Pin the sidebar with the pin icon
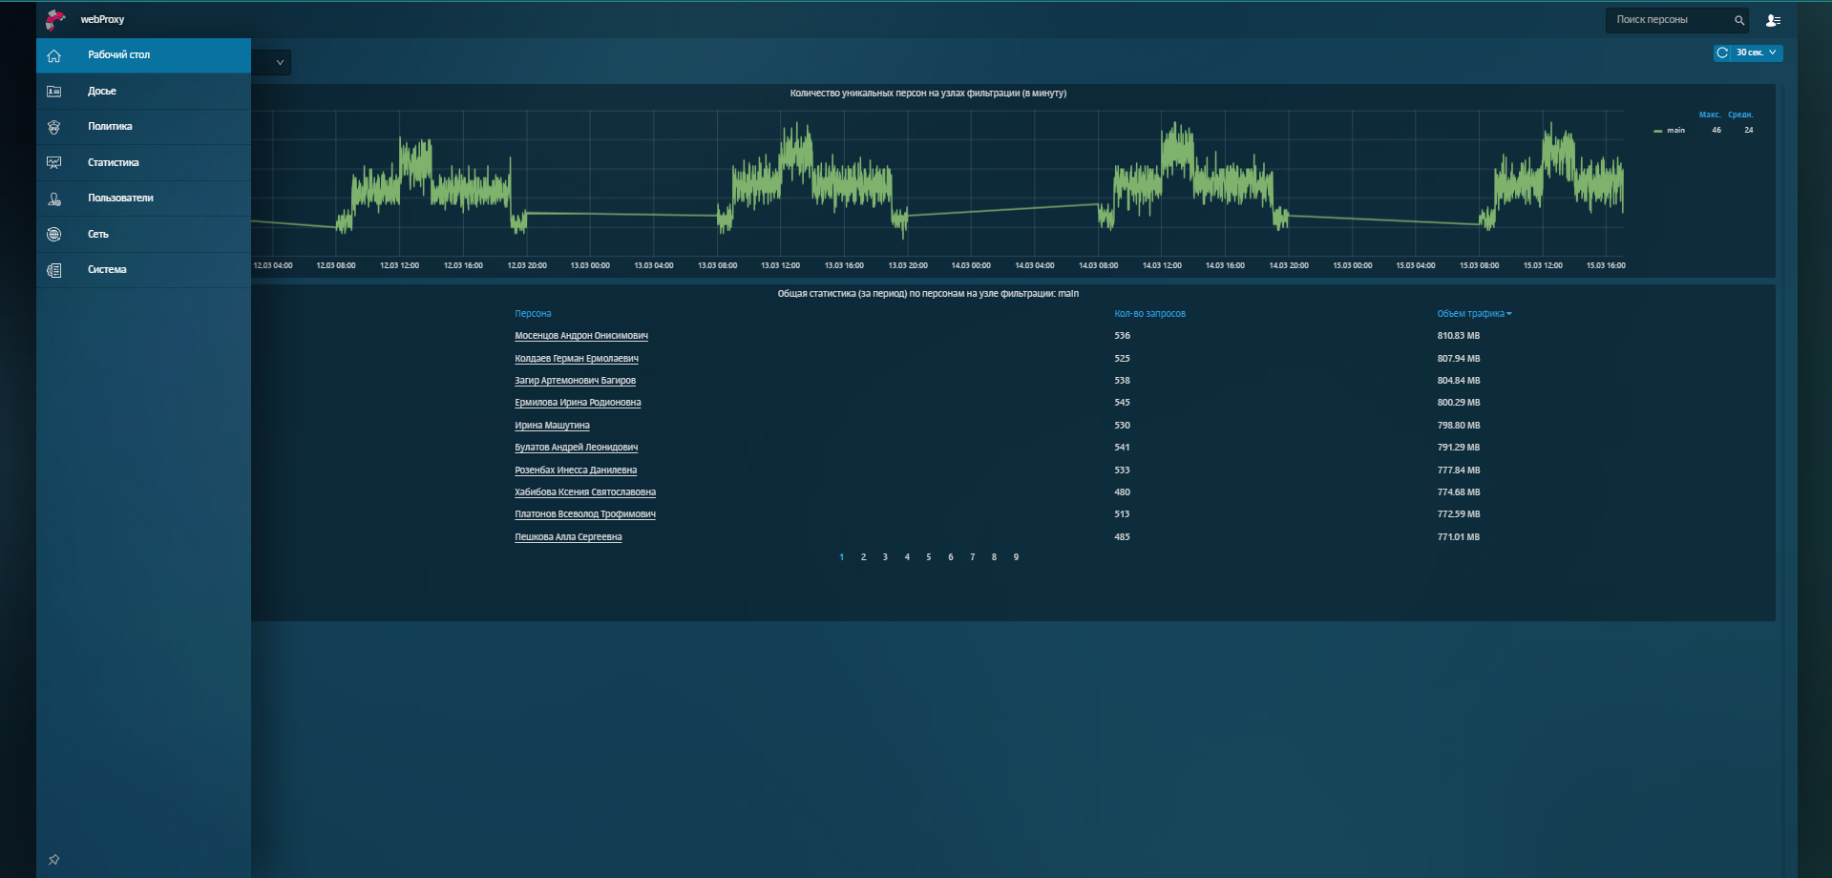The width and height of the screenshot is (1832, 878). [x=54, y=860]
